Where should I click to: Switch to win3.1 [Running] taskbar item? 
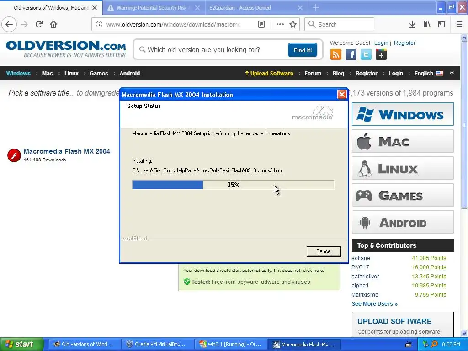click(231, 344)
